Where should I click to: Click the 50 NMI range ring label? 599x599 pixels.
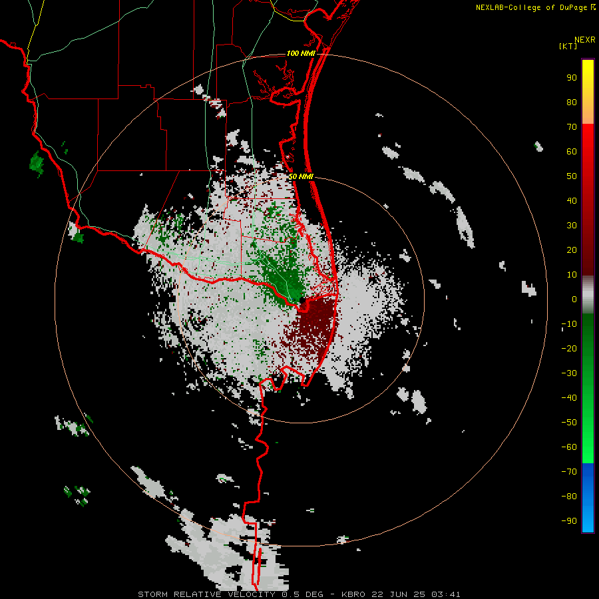tap(301, 176)
